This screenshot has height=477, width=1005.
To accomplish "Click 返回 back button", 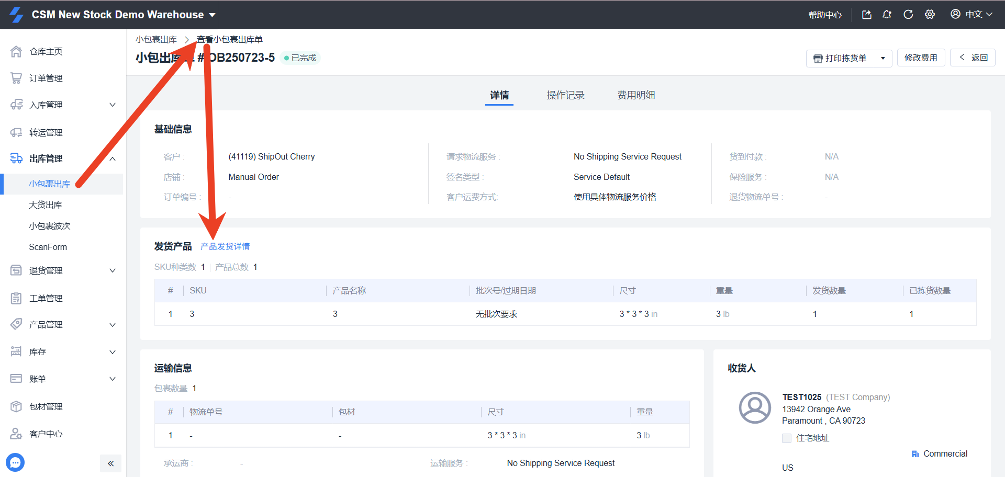I will coord(973,58).
